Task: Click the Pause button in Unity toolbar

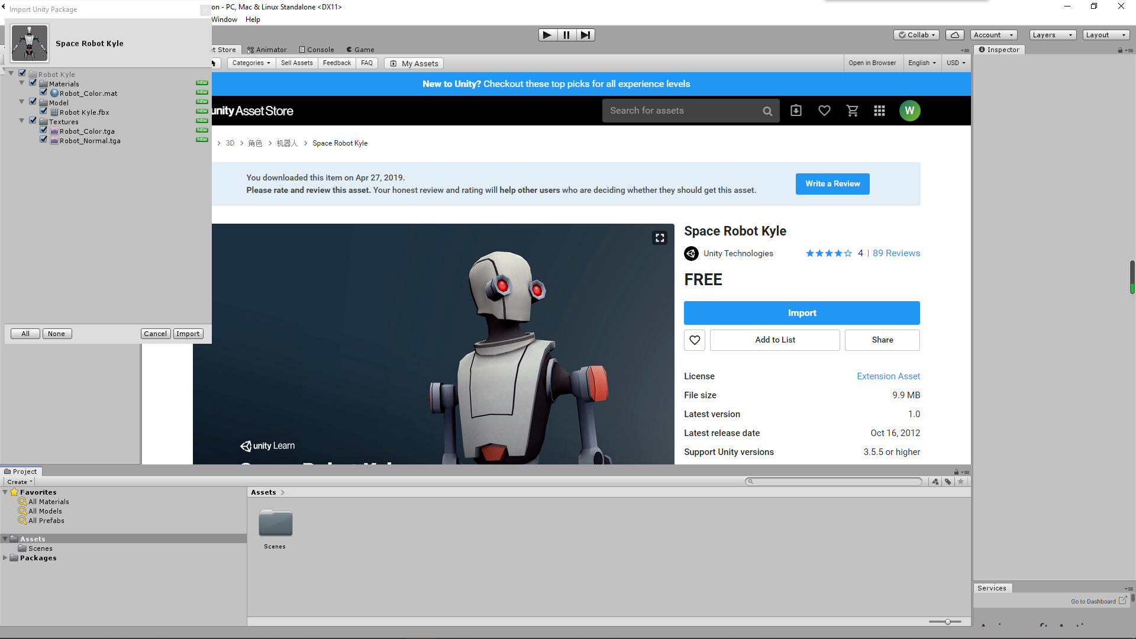Action: 566,35
